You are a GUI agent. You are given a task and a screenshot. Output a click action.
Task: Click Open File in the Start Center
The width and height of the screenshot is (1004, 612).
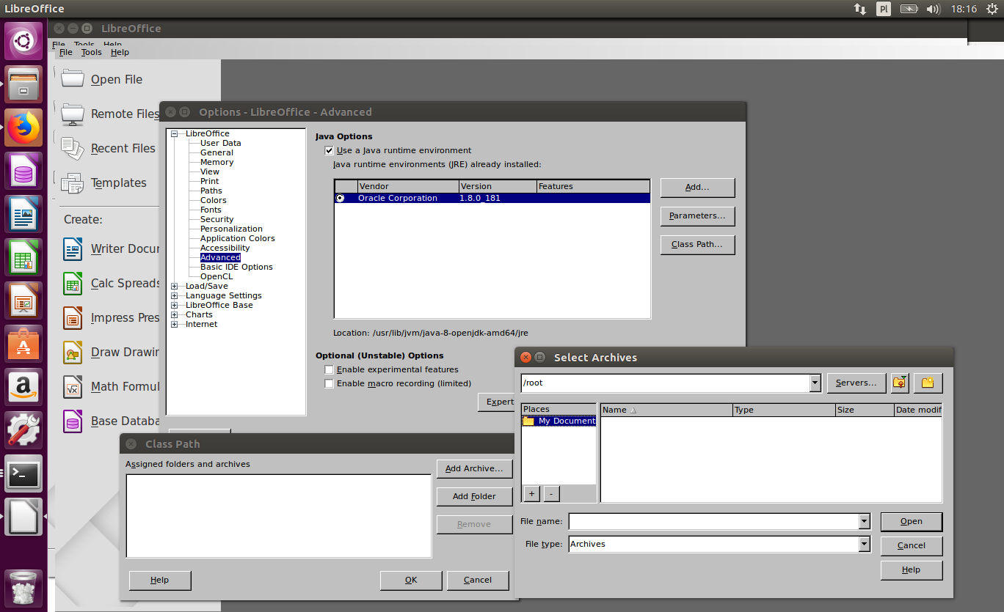(103, 79)
